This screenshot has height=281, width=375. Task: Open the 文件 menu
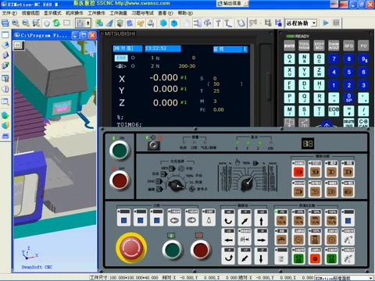coord(9,13)
